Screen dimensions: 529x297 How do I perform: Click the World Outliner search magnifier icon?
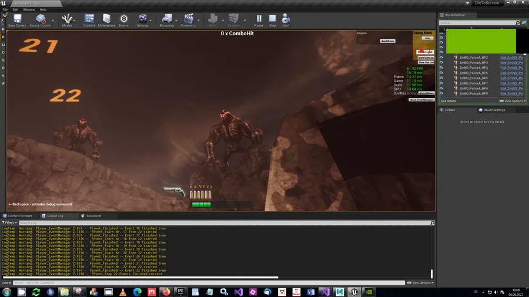[x=517, y=23]
